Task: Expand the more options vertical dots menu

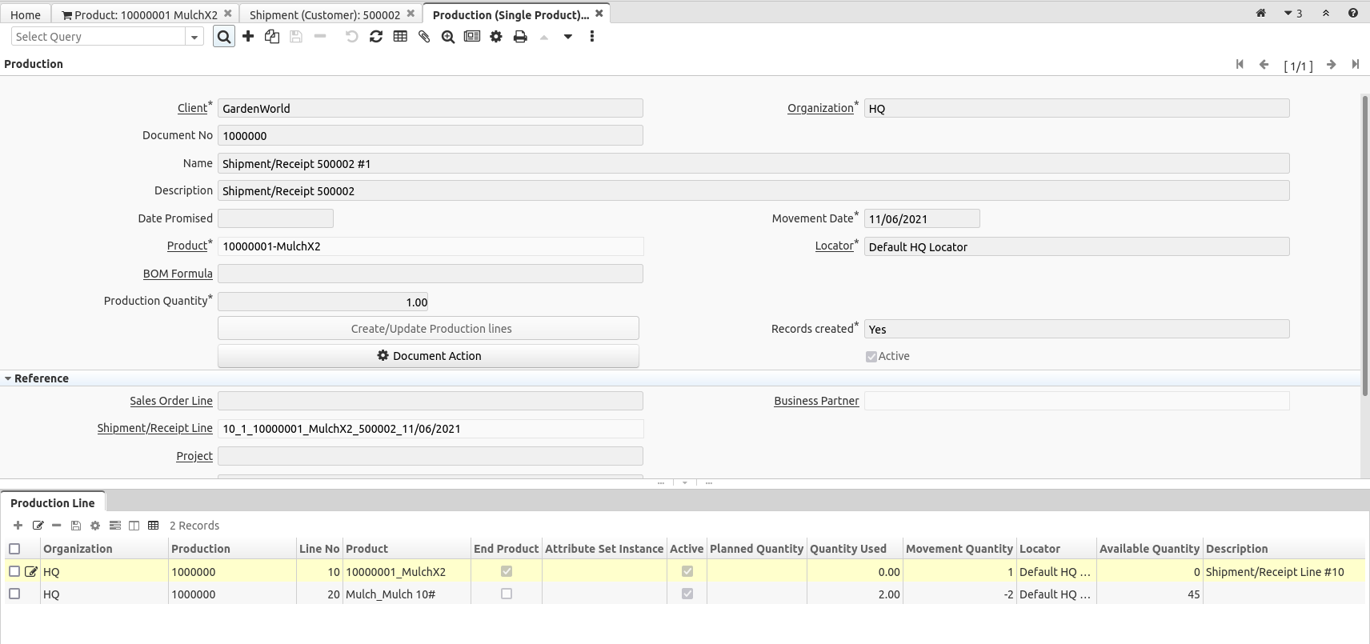Action: (592, 37)
